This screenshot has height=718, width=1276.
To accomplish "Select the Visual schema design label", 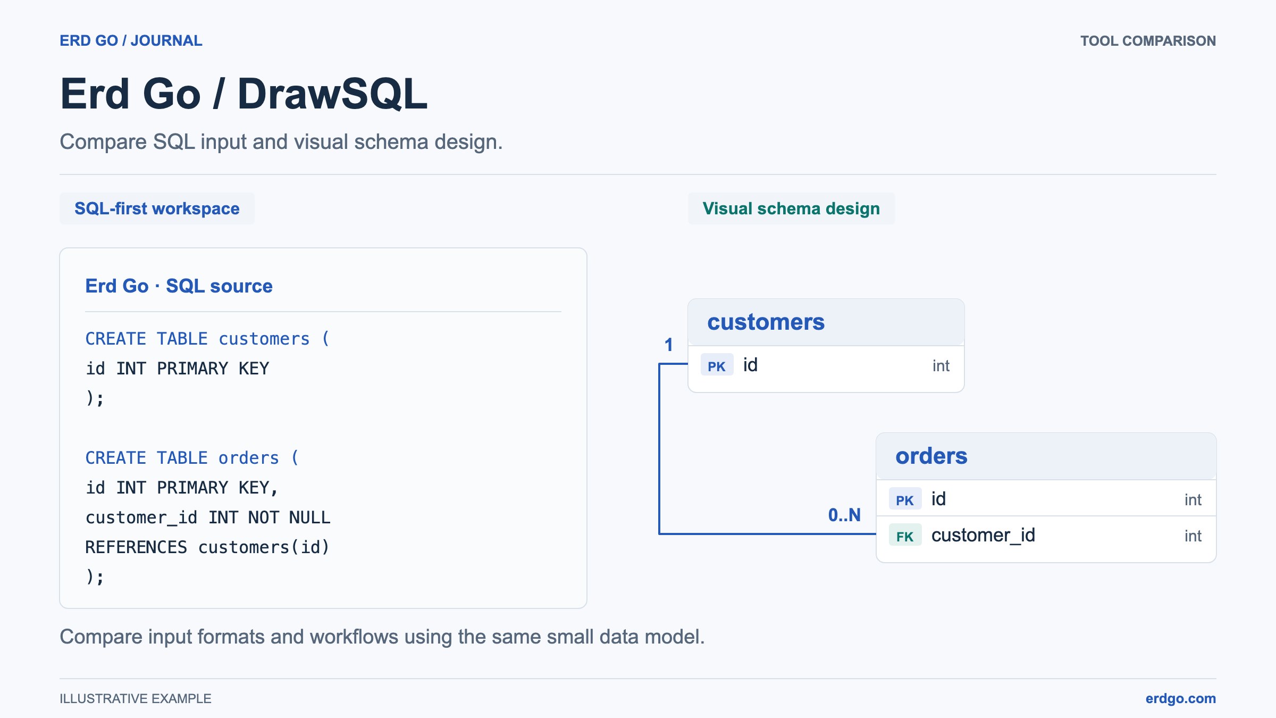I will 791,208.
